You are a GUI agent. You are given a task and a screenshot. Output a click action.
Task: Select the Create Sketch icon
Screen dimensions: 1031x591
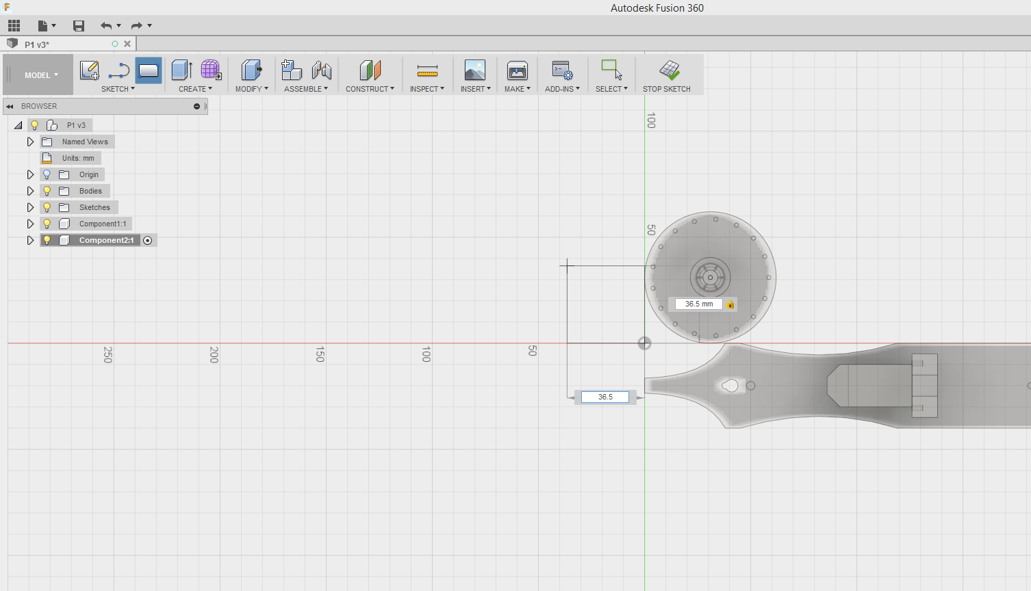90,70
